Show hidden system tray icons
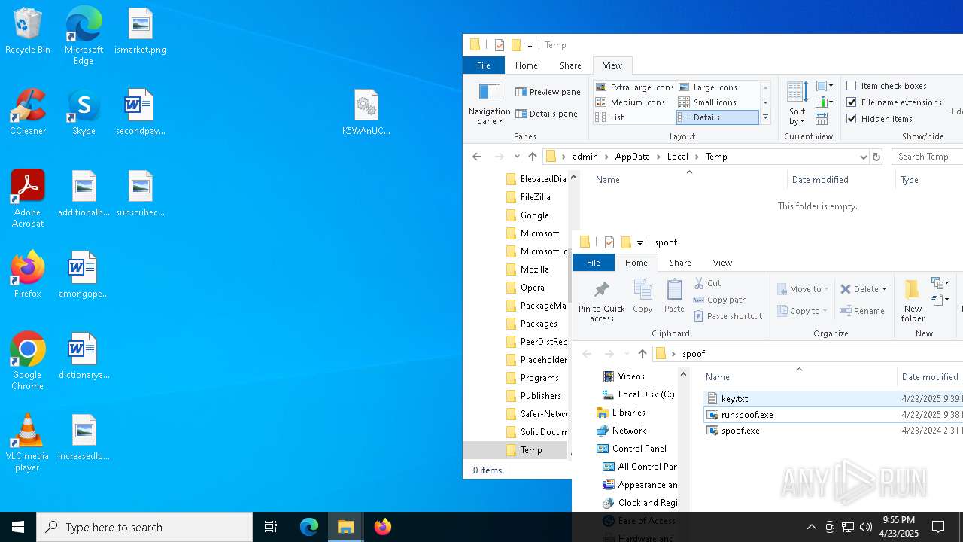 [x=811, y=527]
